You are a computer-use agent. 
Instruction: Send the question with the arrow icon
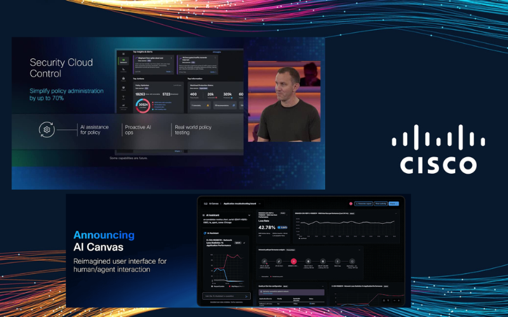(246, 296)
